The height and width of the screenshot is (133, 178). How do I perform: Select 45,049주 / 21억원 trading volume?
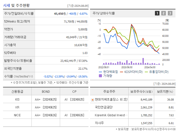coord(77,37)
